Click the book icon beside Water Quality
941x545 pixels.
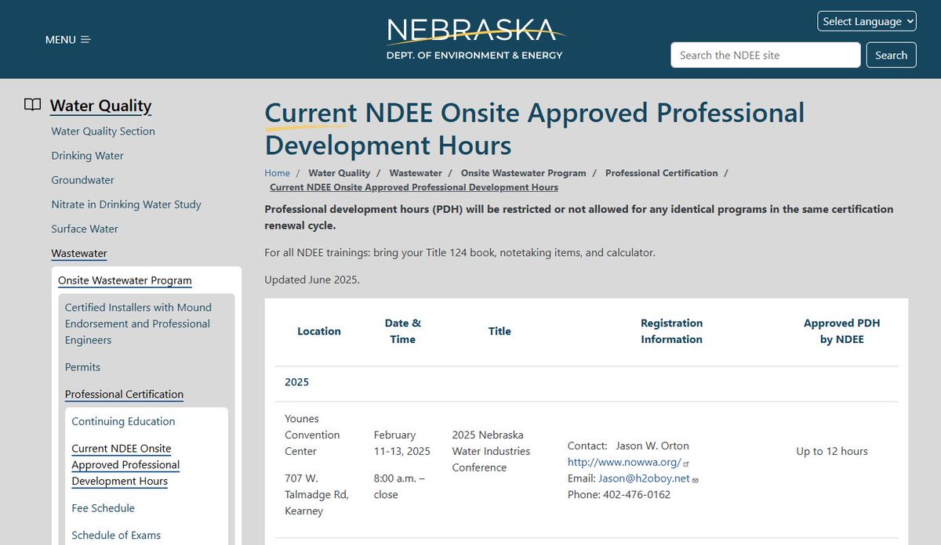coord(32,103)
